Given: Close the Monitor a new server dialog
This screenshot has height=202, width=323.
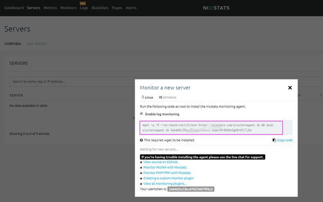Looking at the screenshot, I should pyautogui.click(x=290, y=88).
